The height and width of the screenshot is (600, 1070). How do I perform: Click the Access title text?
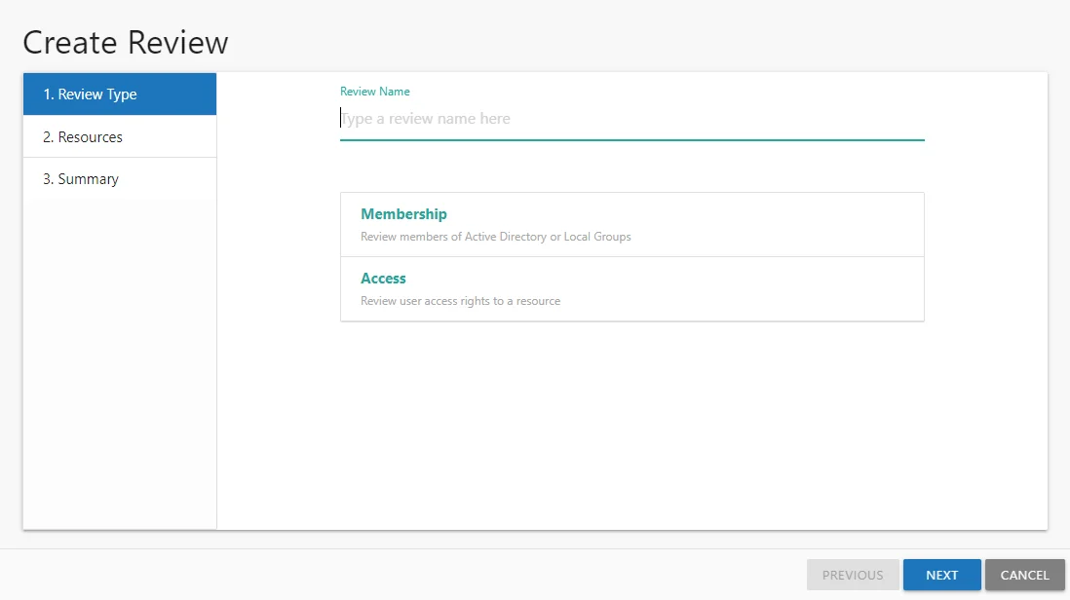click(x=383, y=279)
